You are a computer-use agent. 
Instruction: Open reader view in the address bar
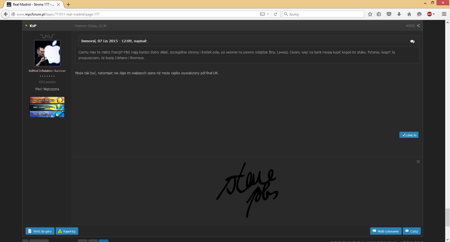click(262, 14)
